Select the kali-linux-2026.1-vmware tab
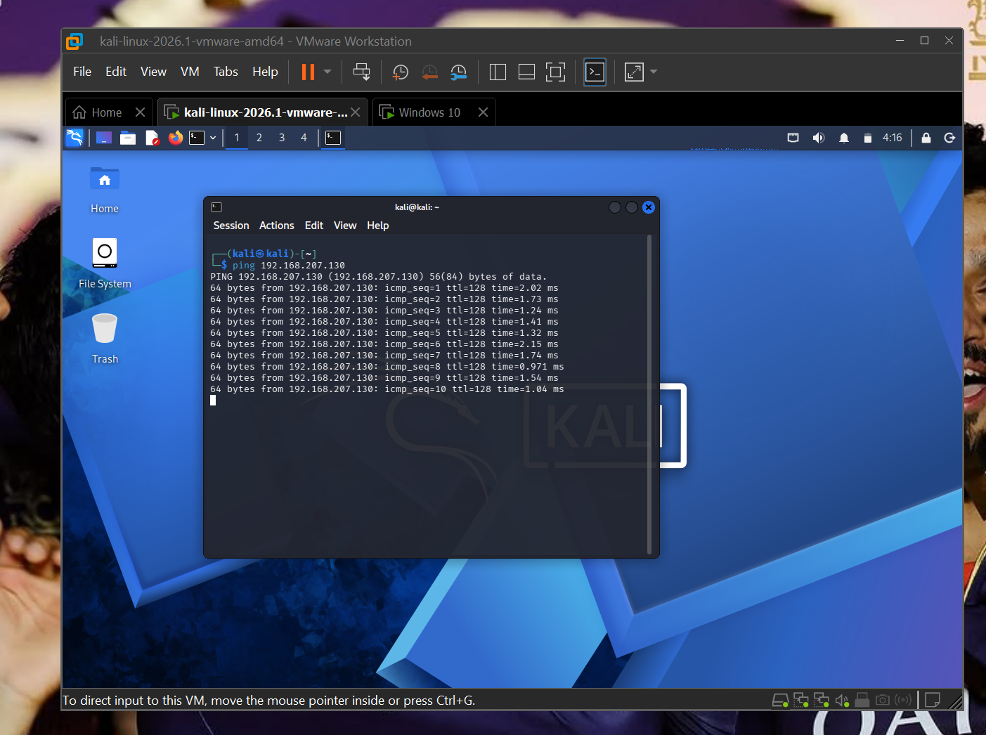This screenshot has height=735, width=986. [x=256, y=112]
